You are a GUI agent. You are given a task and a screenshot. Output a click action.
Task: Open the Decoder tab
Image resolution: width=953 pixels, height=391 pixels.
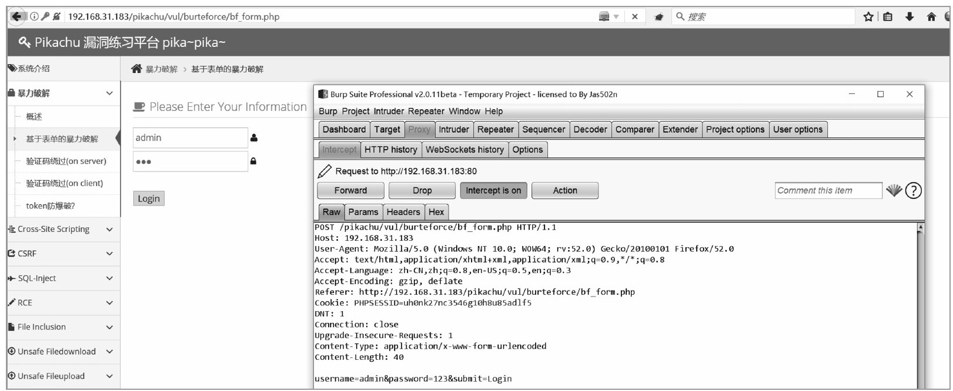pyautogui.click(x=590, y=130)
